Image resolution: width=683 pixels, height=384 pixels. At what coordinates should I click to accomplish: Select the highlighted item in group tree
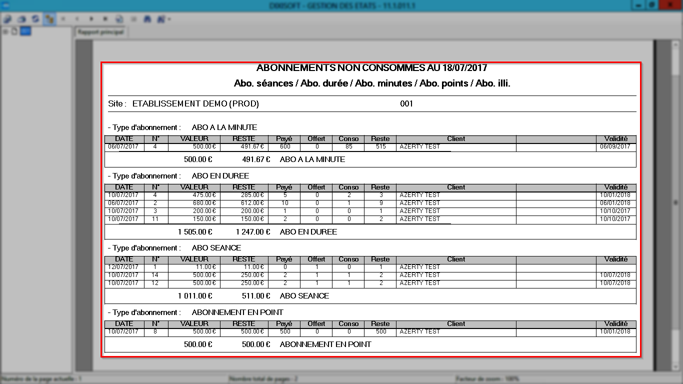[x=25, y=31]
